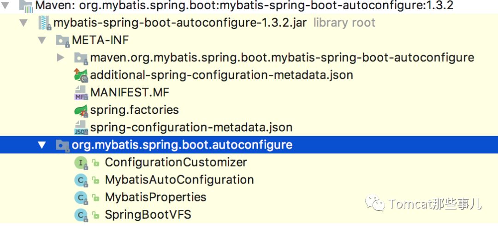This screenshot has height=226, width=498.
Task: Click the class icon beside SpringBootVFS
Action: (x=81, y=215)
